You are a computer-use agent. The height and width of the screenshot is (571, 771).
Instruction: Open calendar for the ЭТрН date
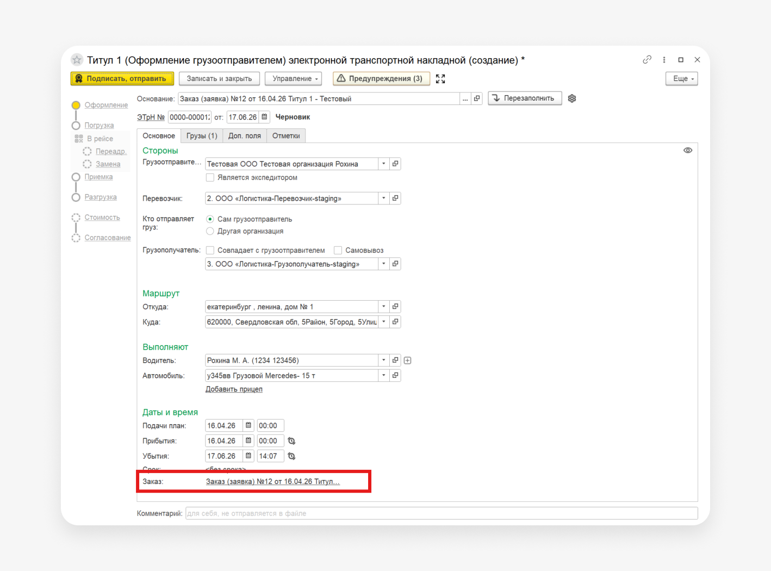(264, 117)
